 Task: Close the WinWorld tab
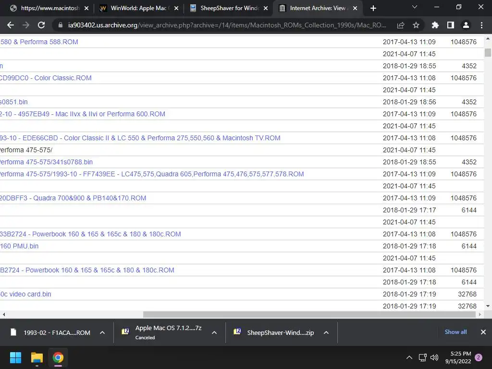pyautogui.click(x=176, y=8)
